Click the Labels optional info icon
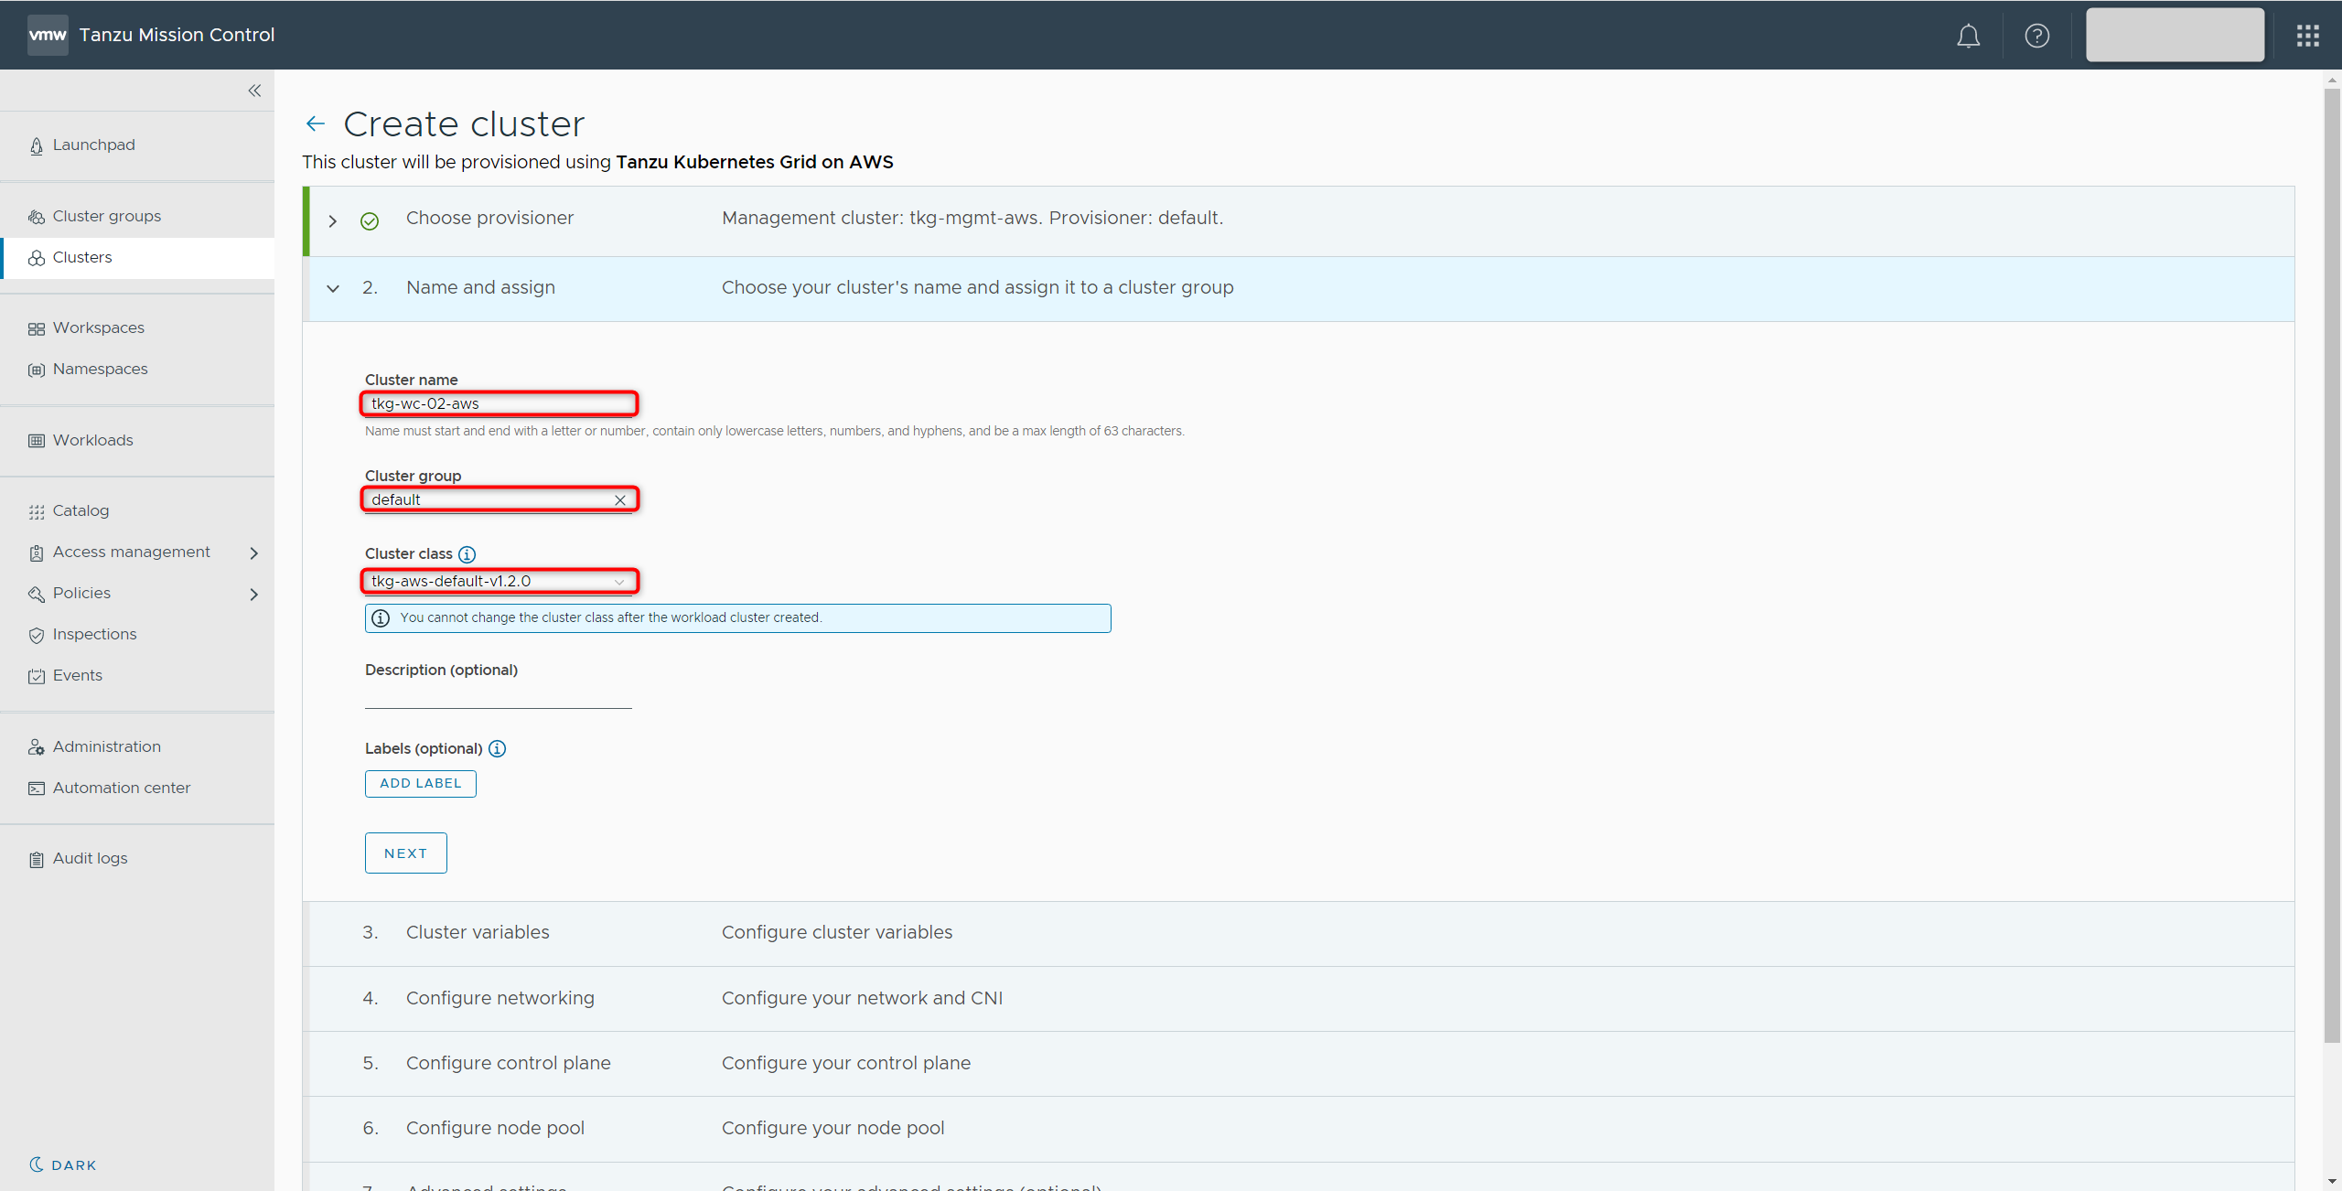 [x=497, y=749]
